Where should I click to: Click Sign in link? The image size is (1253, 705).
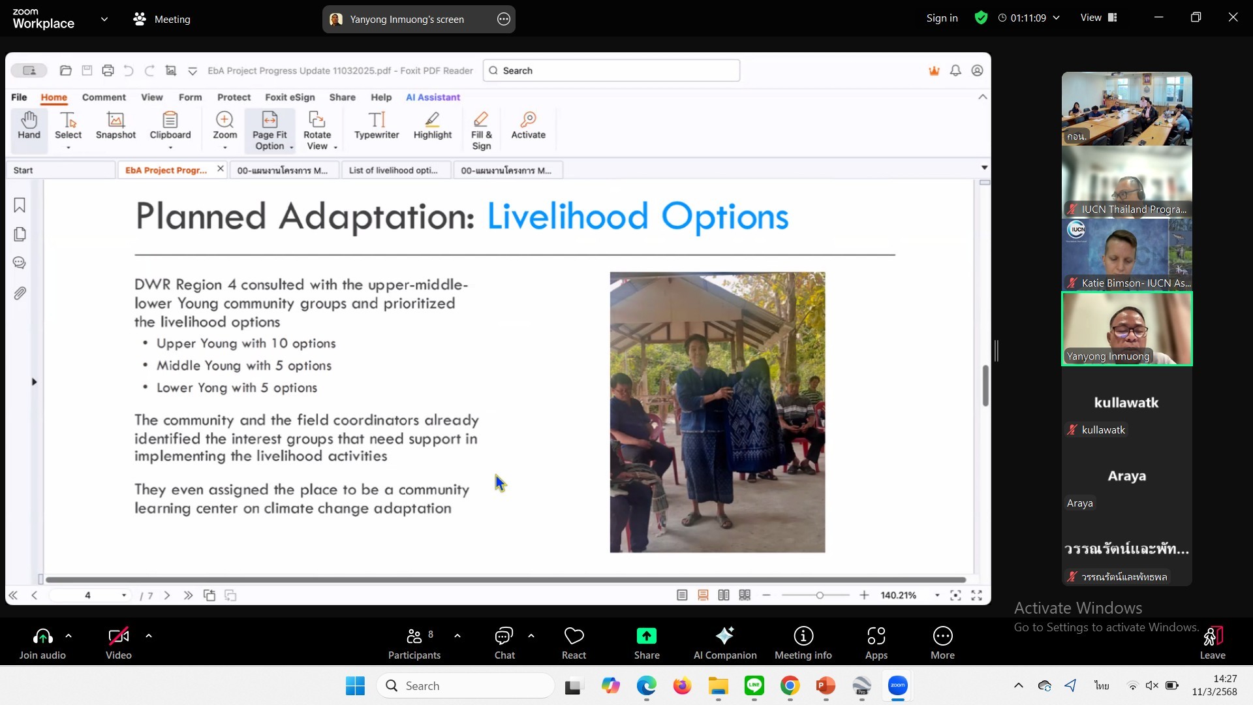pos(942,18)
